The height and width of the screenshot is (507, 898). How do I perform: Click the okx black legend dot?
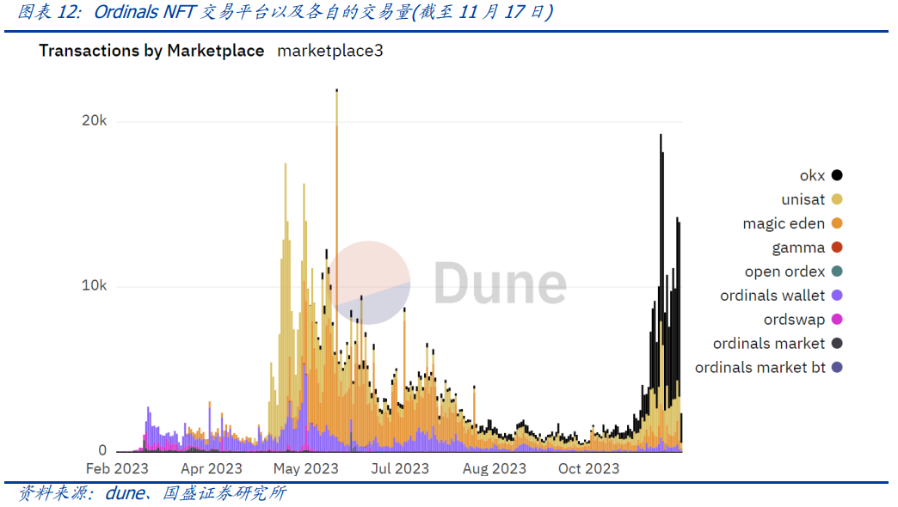pos(837,175)
